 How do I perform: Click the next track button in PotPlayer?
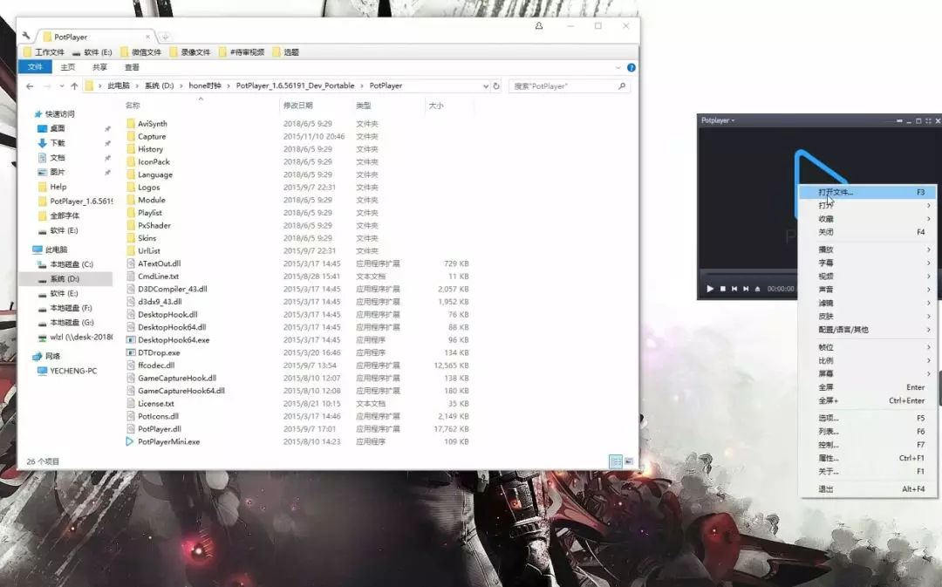click(x=746, y=289)
